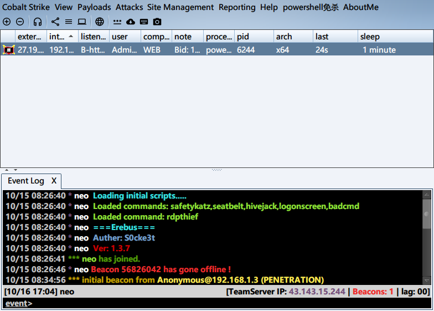
Task: Sort by the user column header
Action: coord(125,37)
